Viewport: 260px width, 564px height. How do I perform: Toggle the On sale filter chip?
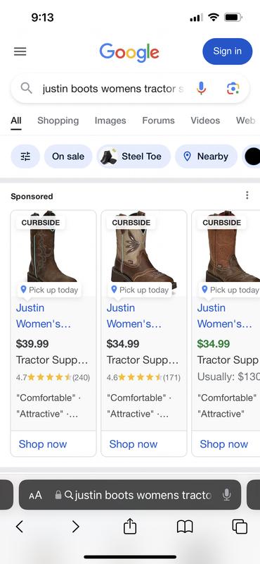(x=68, y=157)
